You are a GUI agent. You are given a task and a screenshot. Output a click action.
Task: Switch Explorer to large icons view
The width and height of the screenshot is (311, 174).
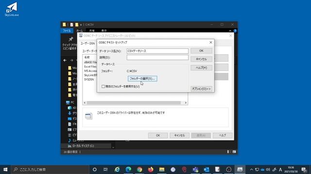(x=234, y=152)
